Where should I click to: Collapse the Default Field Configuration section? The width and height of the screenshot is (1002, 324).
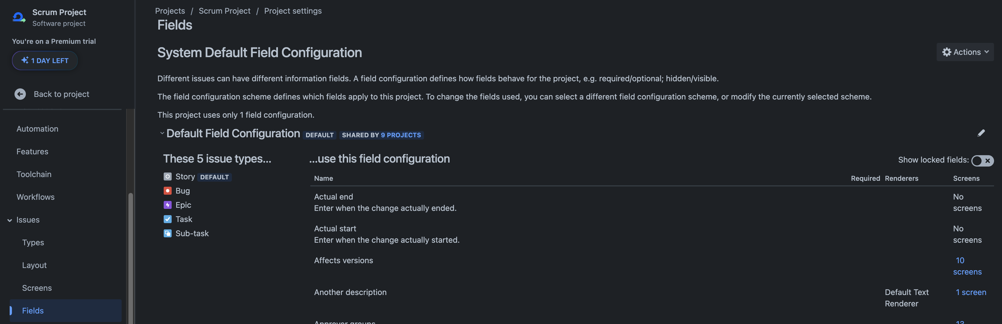(162, 133)
